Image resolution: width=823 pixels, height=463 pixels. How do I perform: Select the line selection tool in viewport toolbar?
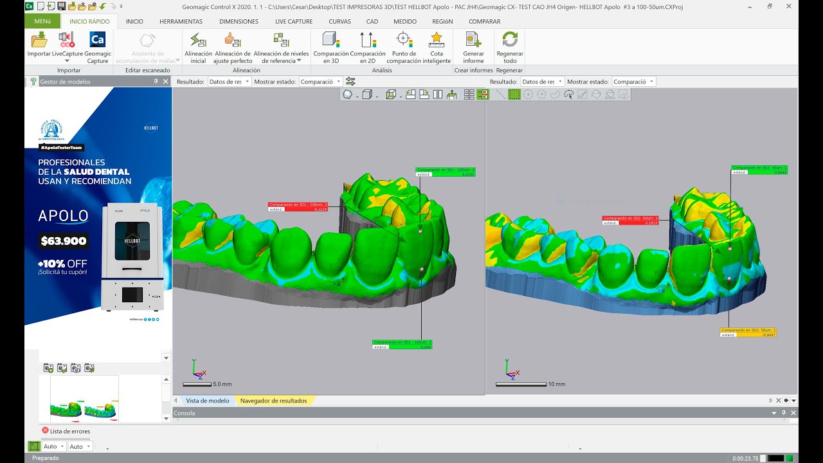coord(500,95)
